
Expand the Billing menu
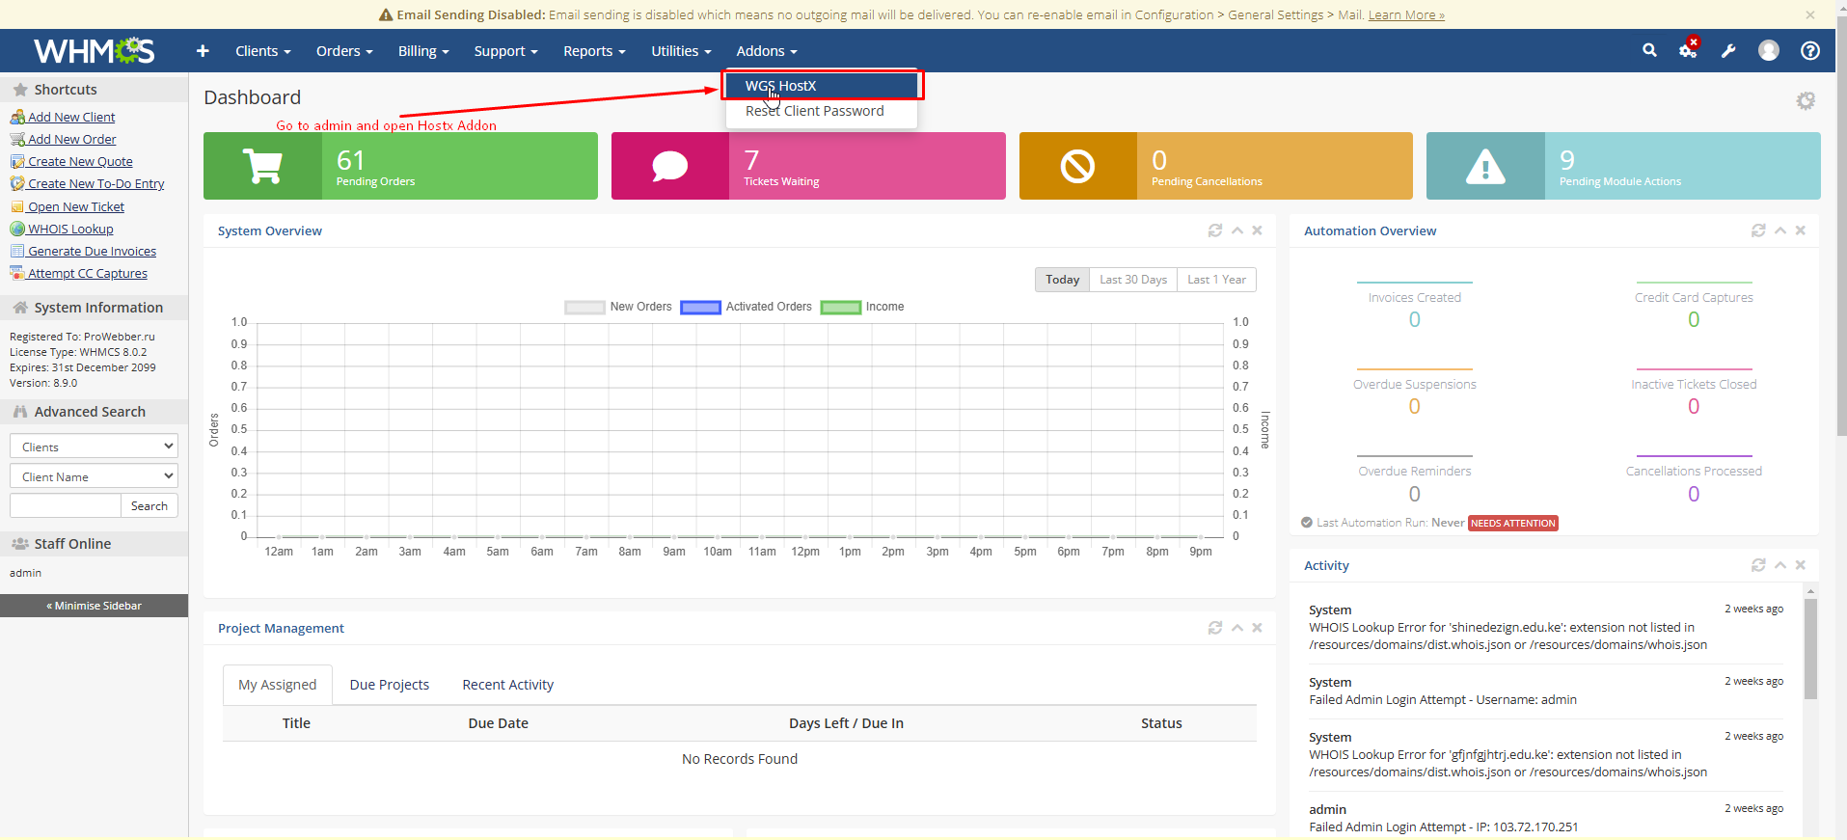pyautogui.click(x=423, y=51)
